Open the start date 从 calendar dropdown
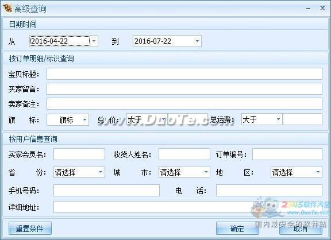Viewport: 331px width, 240px height. [94, 41]
